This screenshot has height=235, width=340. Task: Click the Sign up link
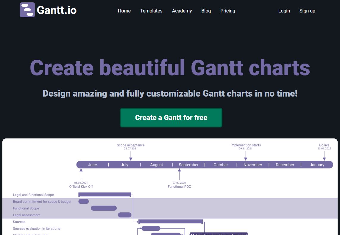307,11
